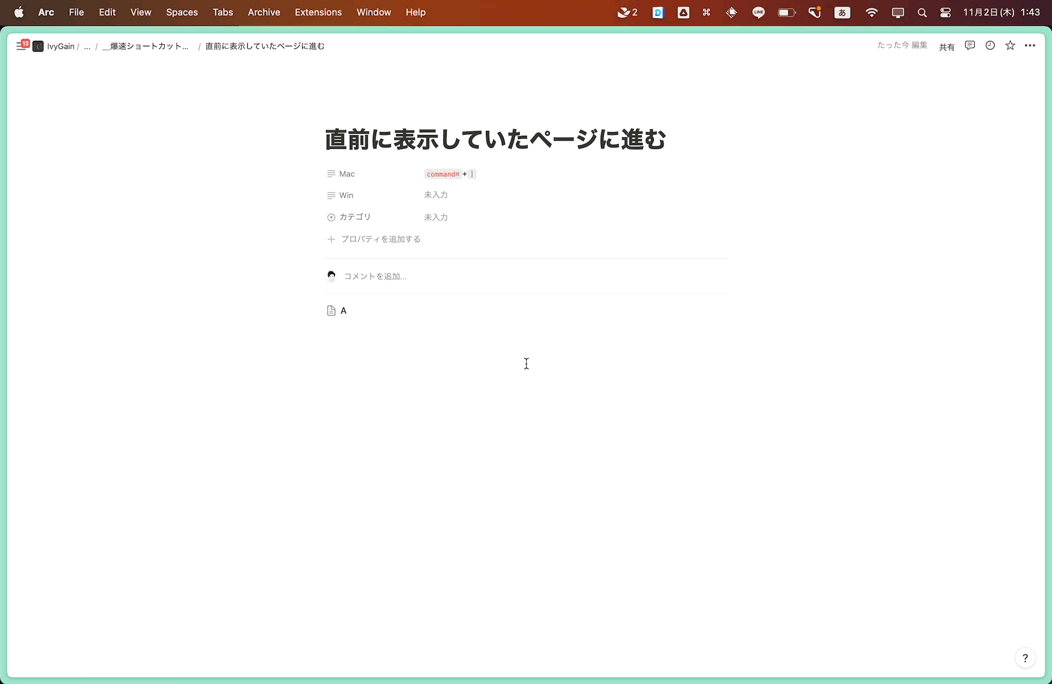Open the Spaces menu
The height and width of the screenshot is (684, 1052).
click(x=181, y=12)
